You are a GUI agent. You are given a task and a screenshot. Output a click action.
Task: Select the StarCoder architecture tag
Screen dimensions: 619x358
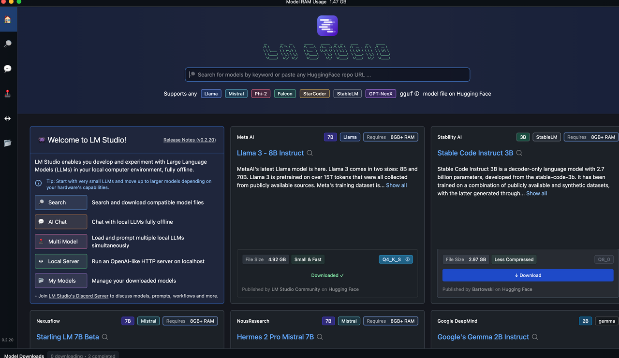click(314, 94)
